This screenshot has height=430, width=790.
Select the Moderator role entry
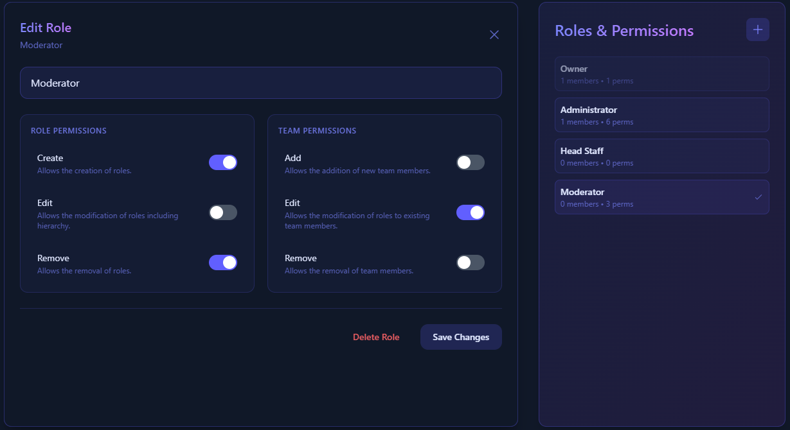point(661,197)
